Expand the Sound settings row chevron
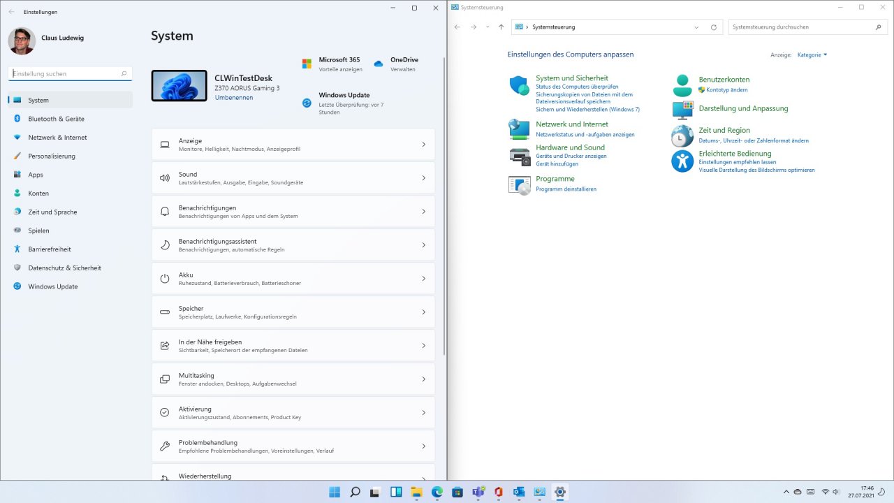The height and width of the screenshot is (503, 894). tap(423, 178)
